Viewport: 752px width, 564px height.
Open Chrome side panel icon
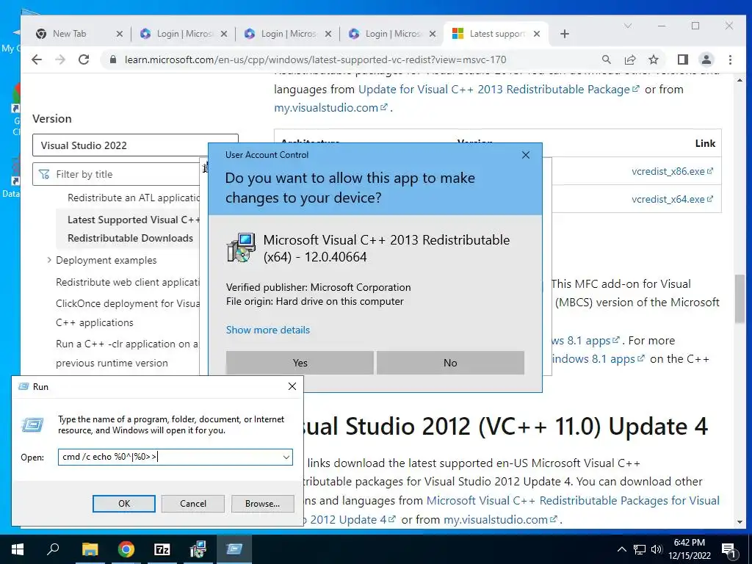682,59
